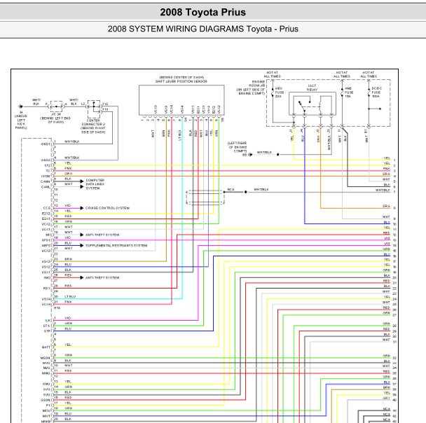This screenshot has width=426, height=423.
Task: Click the "AM2 FUSE 15A" label
Action: (x=349, y=92)
